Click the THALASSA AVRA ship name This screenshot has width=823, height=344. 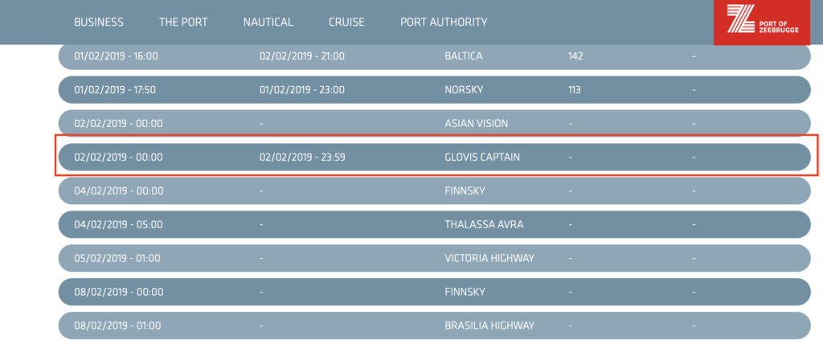click(484, 224)
